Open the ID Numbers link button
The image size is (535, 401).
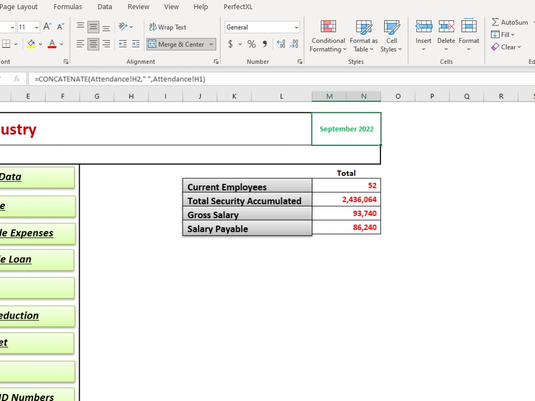tap(37, 395)
